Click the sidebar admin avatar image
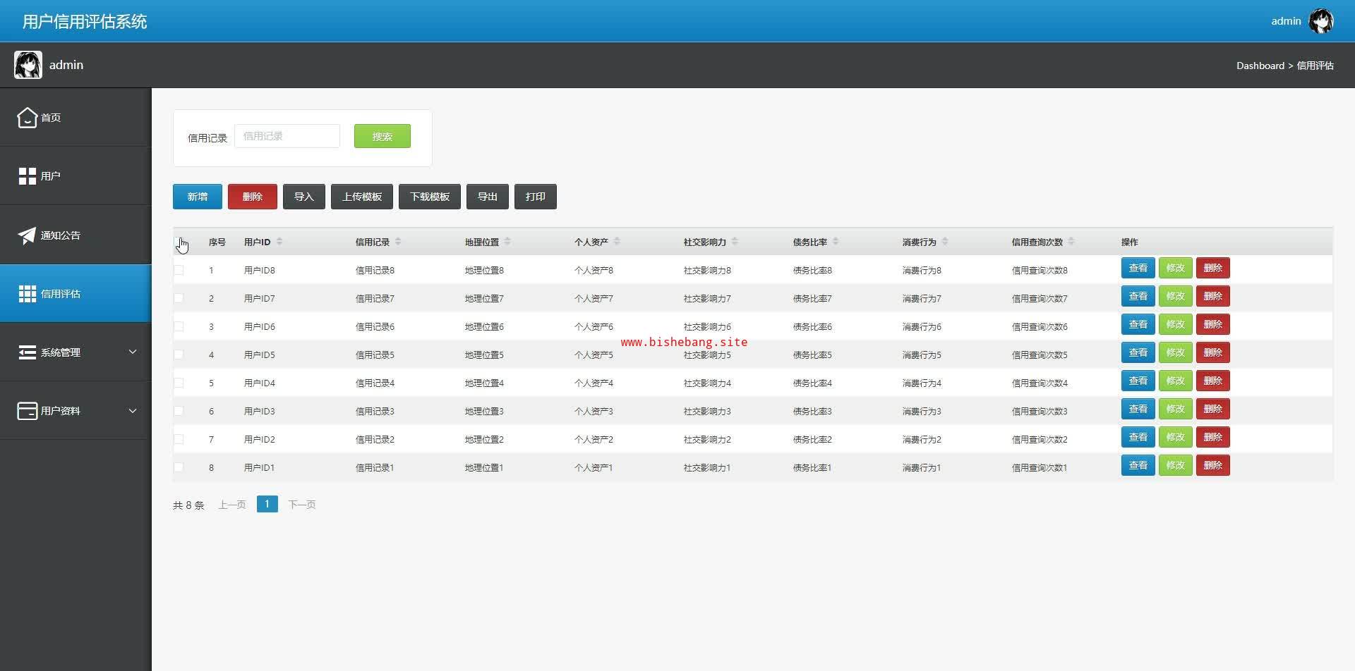 pyautogui.click(x=28, y=65)
